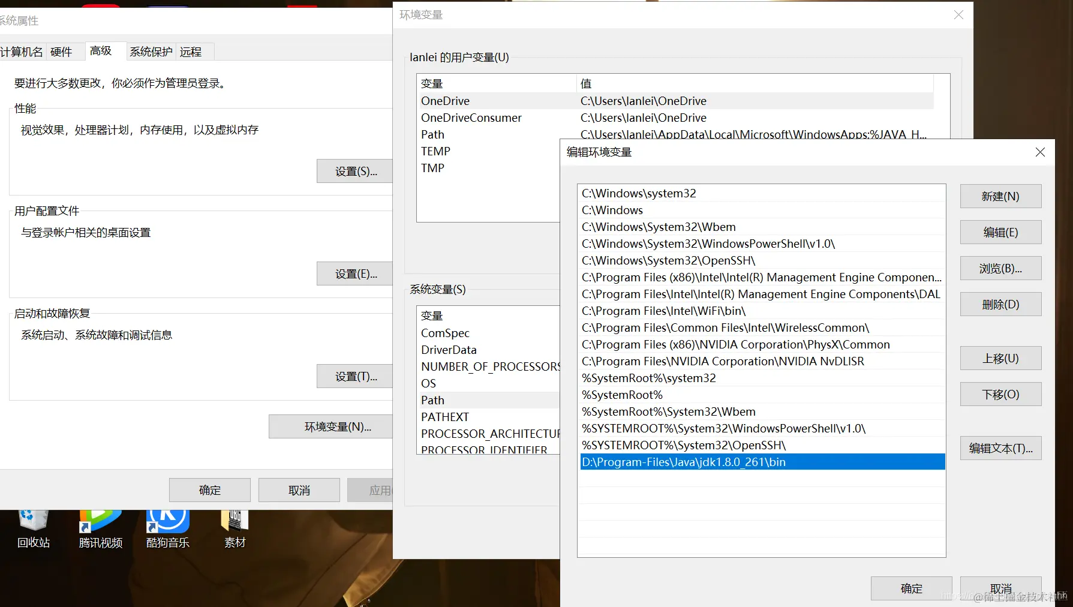
Task: Select the Program Files (x86) Intel Management Engine entry
Action: 762,277
